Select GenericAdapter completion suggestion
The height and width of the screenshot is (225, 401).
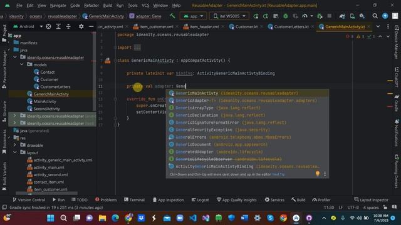[x=247, y=101]
